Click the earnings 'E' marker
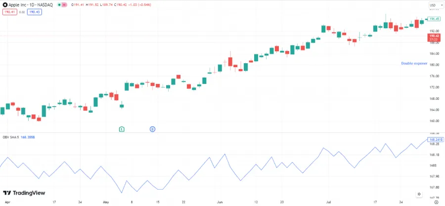The width and height of the screenshot is (445, 206). 122,129
